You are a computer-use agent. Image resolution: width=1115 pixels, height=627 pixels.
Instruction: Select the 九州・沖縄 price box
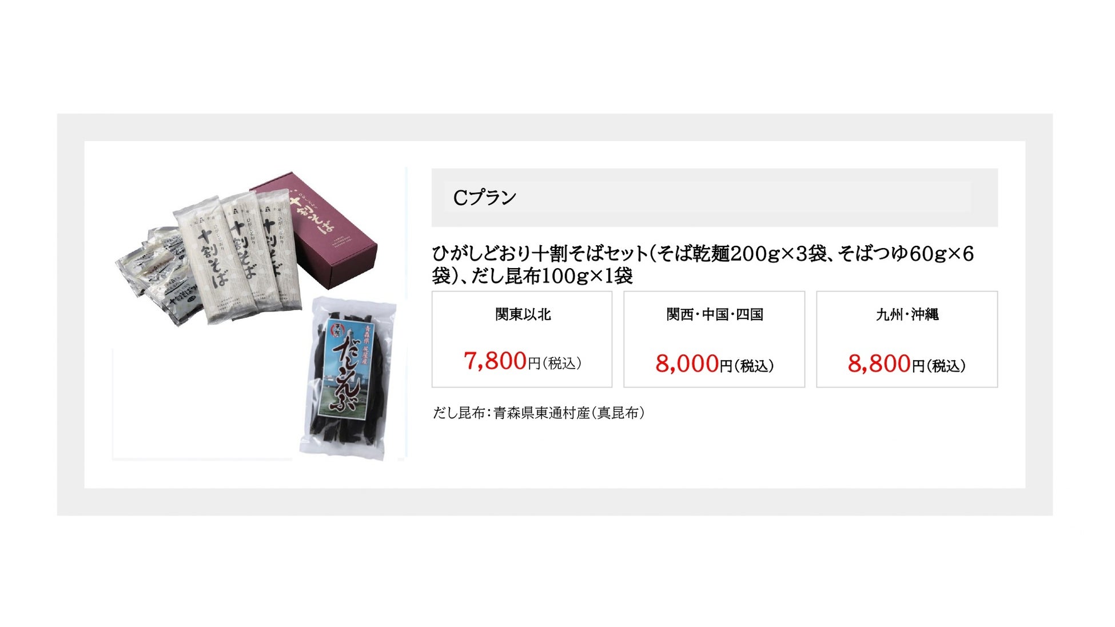[x=907, y=339]
